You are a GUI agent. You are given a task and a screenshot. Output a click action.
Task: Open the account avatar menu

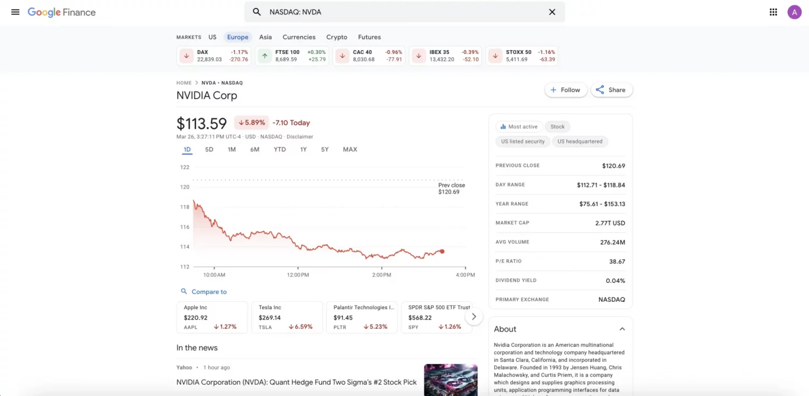(x=794, y=12)
